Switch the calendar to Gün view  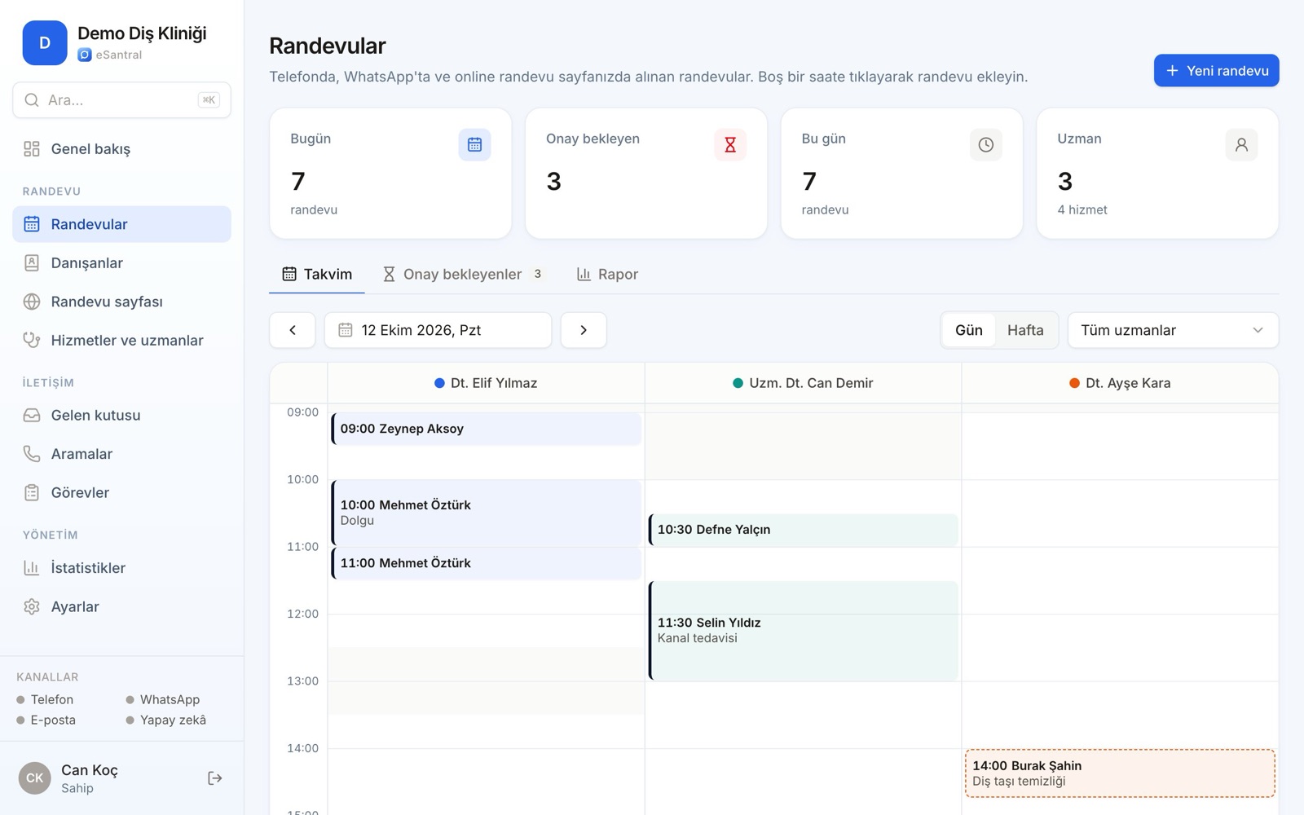(968, 330)
